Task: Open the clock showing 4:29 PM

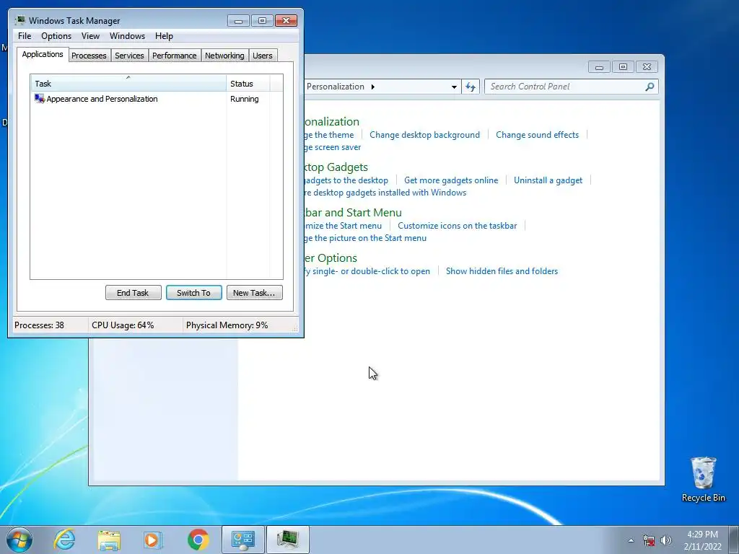Action: [x=702, y=540]
